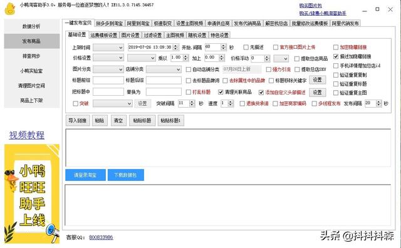Click the 购买图片包 link

point(311,6)
